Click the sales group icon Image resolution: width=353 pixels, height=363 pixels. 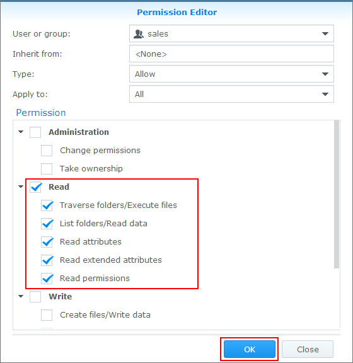click(139, 34)
